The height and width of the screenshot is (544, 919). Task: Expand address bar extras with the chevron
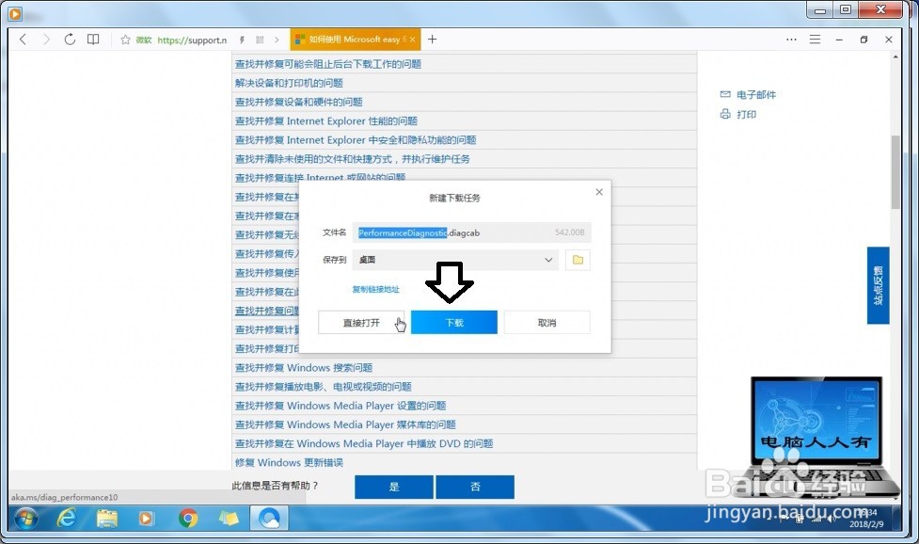pos(277,40)
